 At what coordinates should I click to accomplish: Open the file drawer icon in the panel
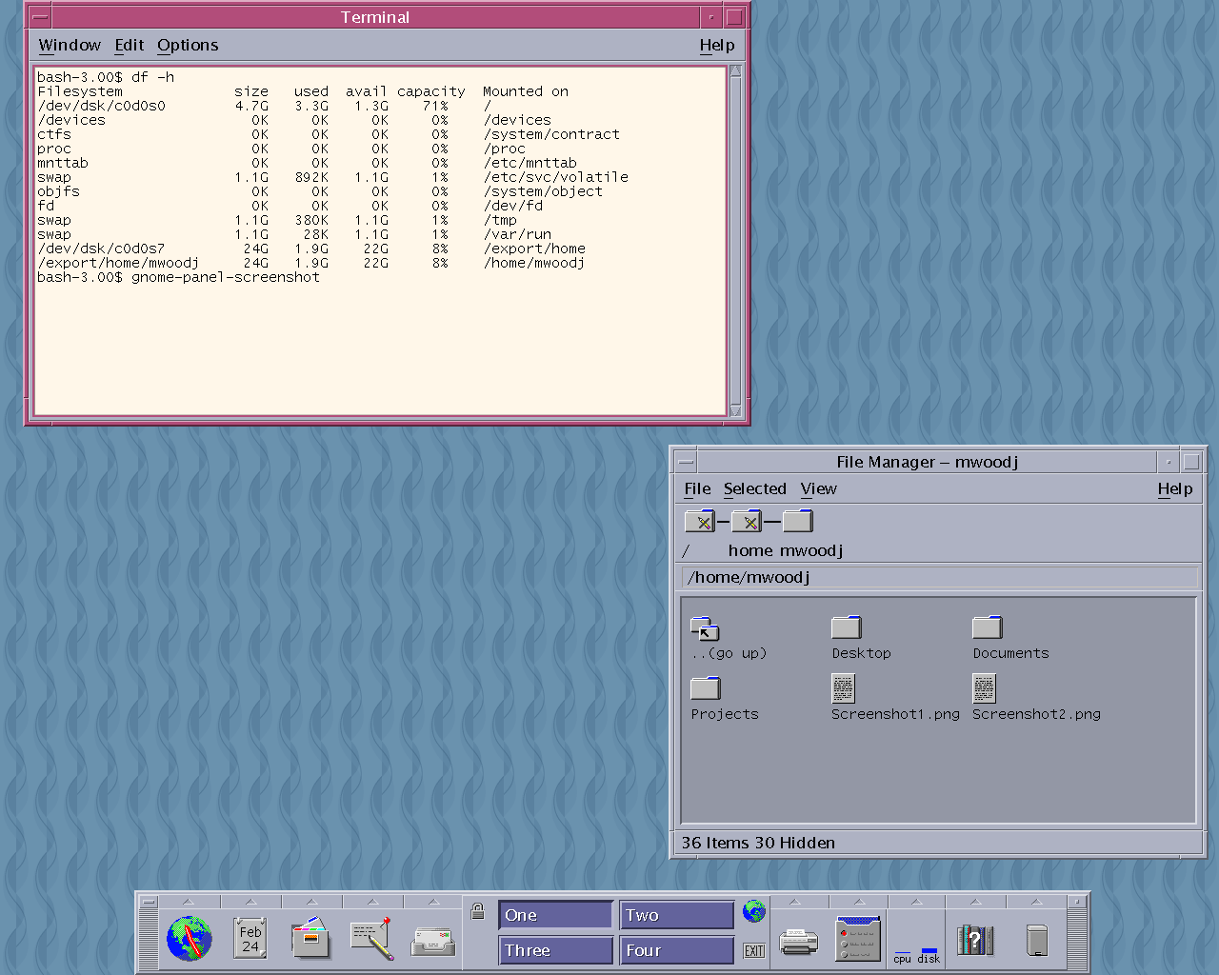point(310,939)
